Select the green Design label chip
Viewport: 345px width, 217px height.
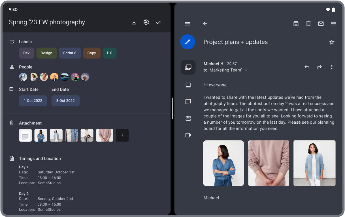coord(46,53)
